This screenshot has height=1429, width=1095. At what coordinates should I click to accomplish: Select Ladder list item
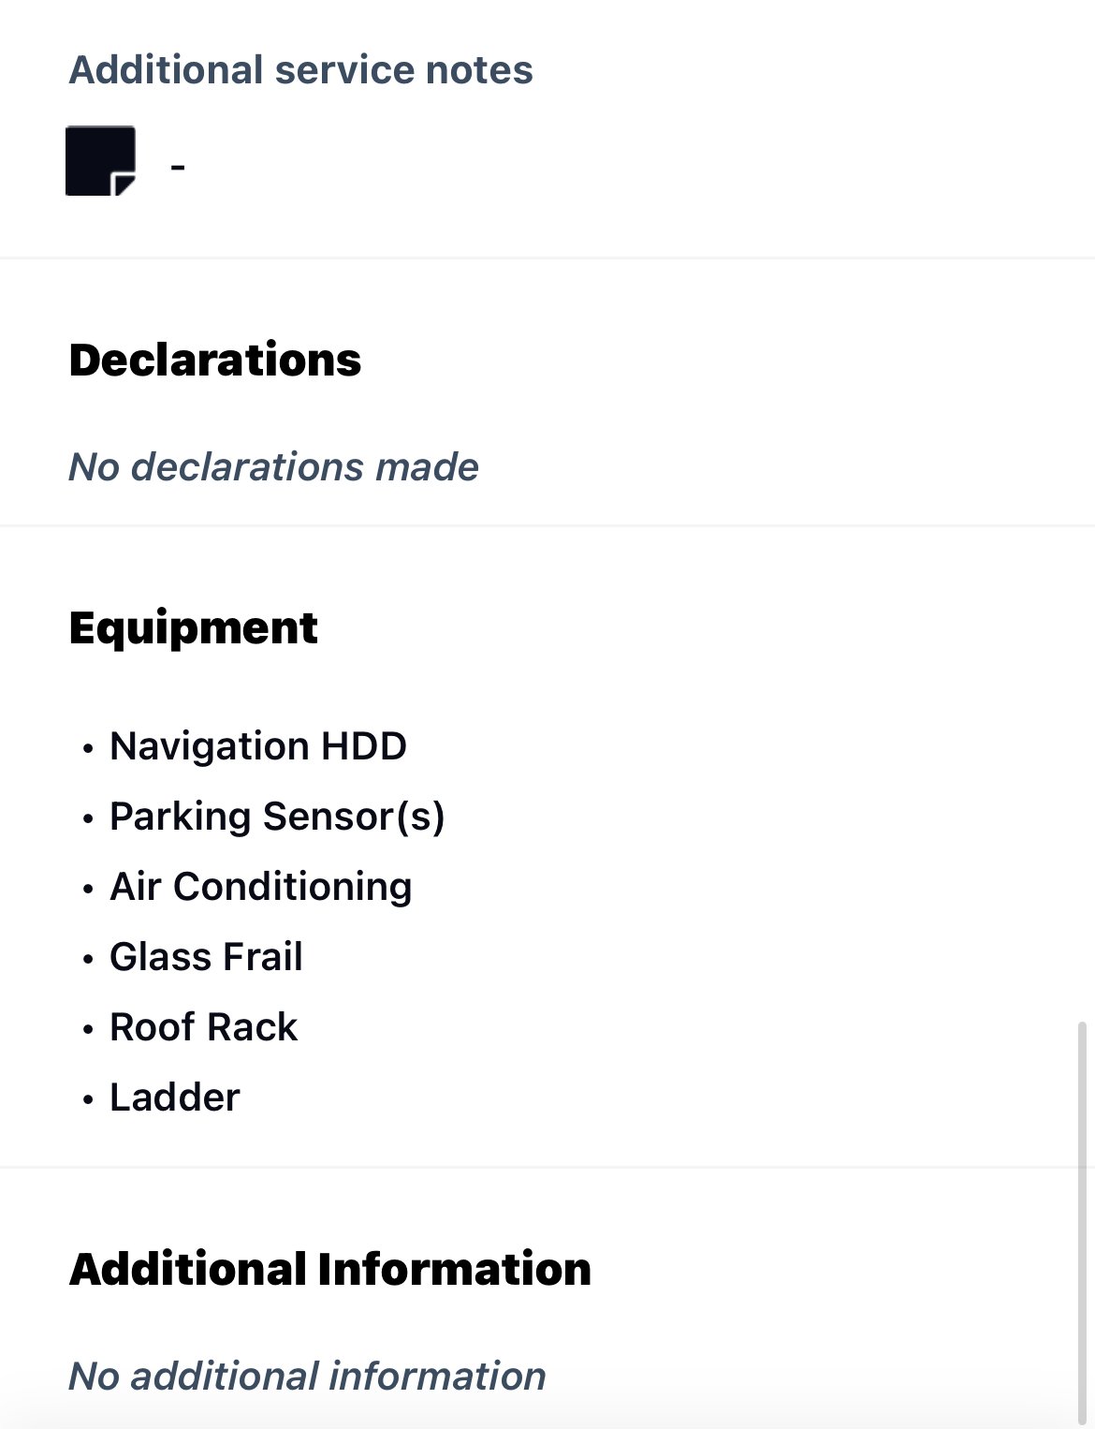(x=175, y=1098)
